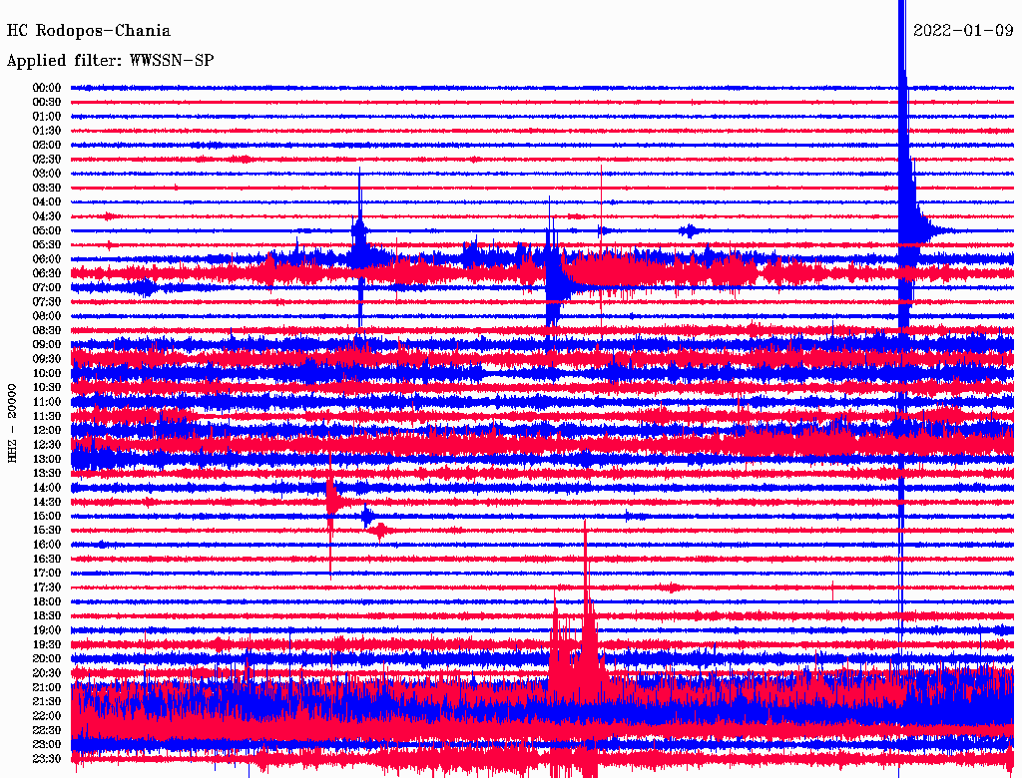
Task: Select the 18:00 time marker
Action: tap(47, 601)
